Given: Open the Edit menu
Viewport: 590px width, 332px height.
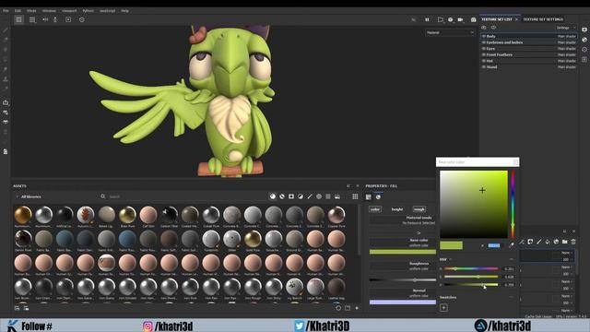Looking at the screenshot, I should click(x=18, y=11).
